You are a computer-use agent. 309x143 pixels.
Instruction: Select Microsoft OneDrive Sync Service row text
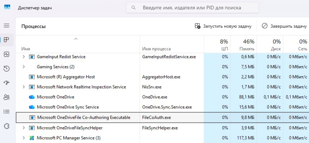click(x=68, y=107)
